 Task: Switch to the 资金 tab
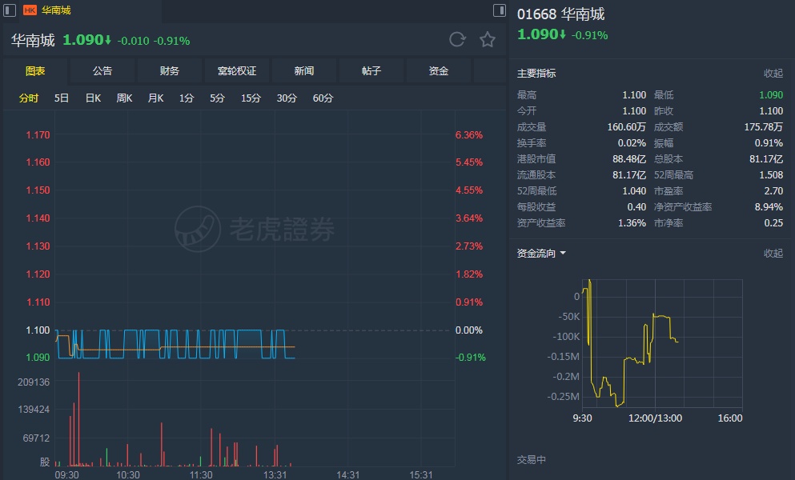click(439, 71)
